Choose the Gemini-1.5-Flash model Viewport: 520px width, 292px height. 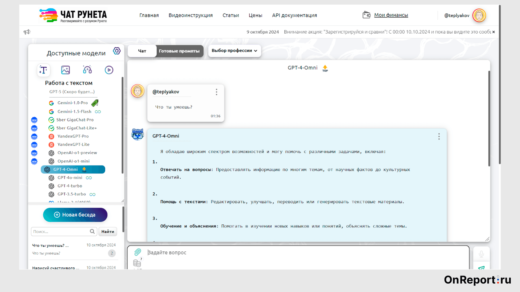[x=74, y=111]
